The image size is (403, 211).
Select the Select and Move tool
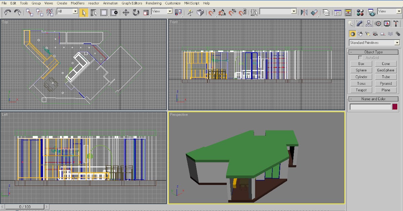click(125, 13)
